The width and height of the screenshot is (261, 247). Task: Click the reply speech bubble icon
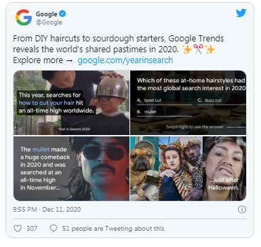[54, 228]
